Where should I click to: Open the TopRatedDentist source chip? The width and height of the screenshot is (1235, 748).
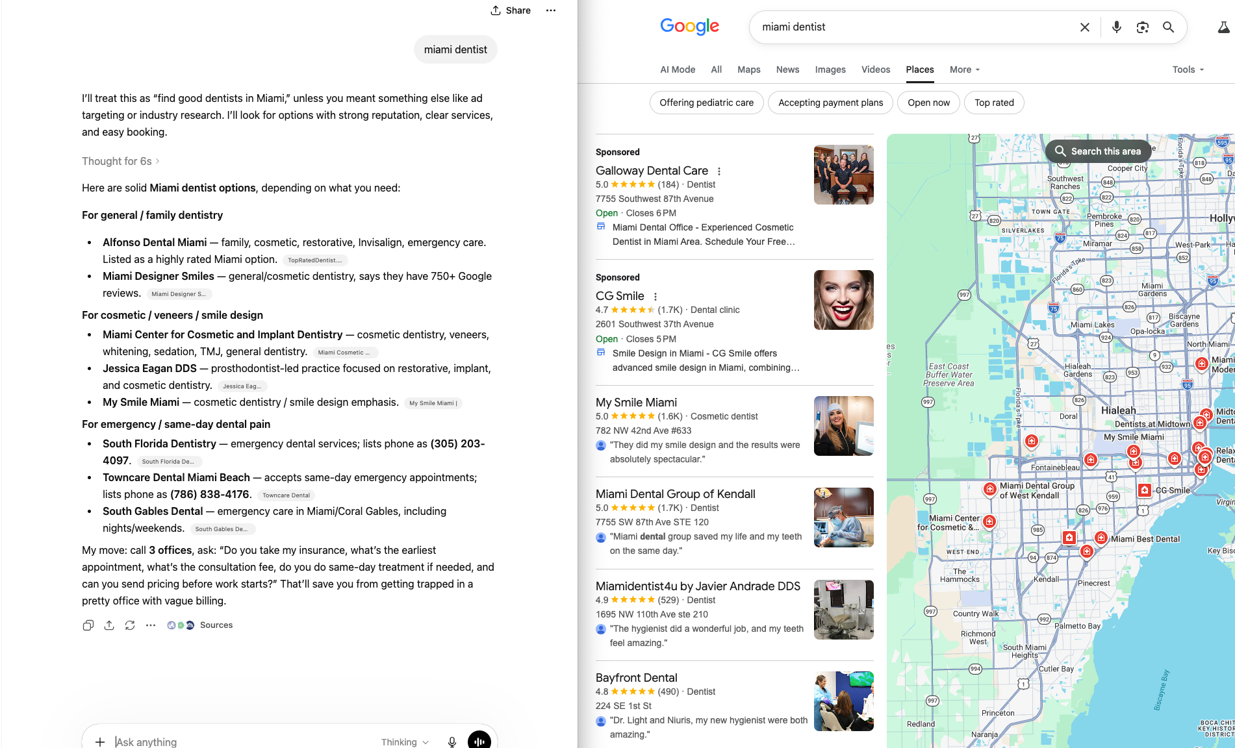click(x=315, y=260)
